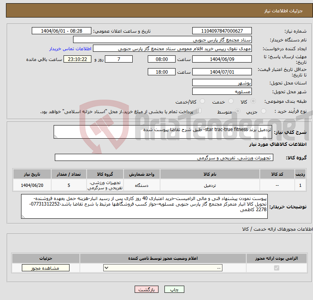Select the کالا radio button
The image size is (313, 300).
click(253, 101)
